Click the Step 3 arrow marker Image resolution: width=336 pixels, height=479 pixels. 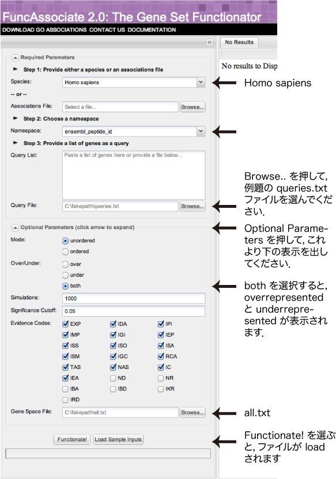pyautogui.click(x=16, y=143)
